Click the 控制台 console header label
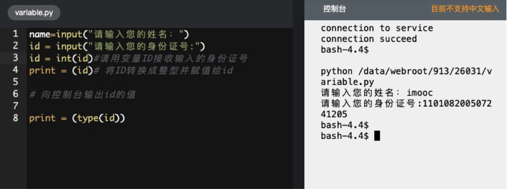The image size is (507, 189). [334, 9]
